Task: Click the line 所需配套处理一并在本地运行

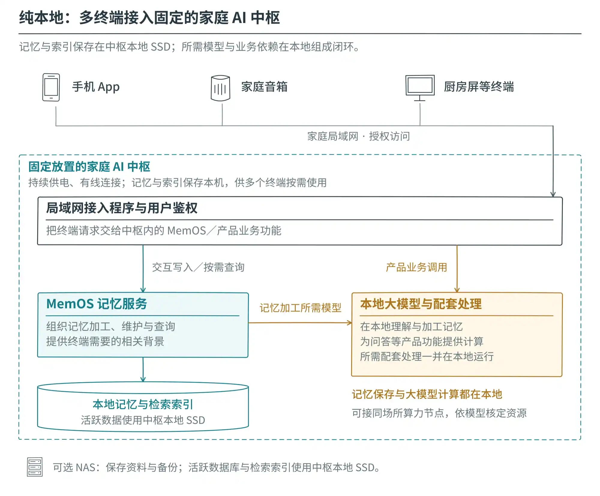Action: (x=427, y=356)
